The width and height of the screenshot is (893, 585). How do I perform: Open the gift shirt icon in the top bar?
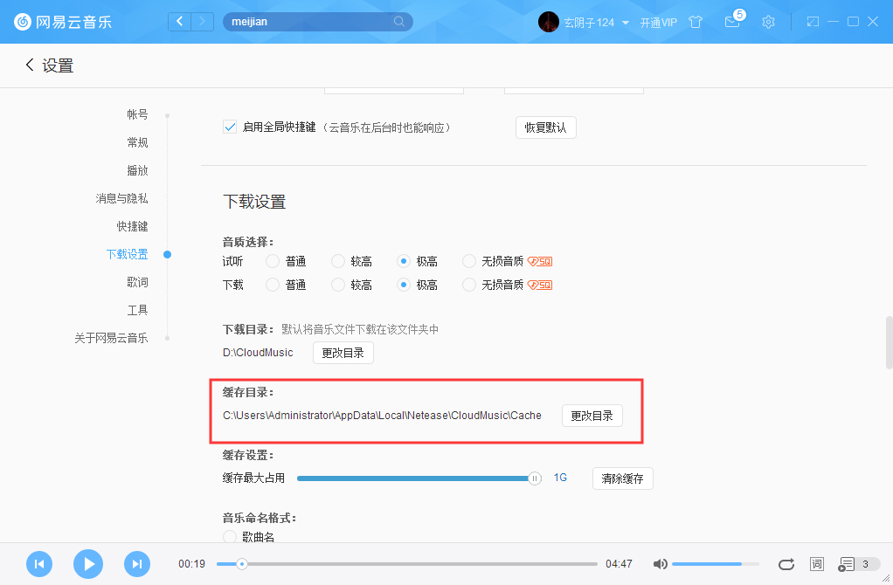pos(696,22)
